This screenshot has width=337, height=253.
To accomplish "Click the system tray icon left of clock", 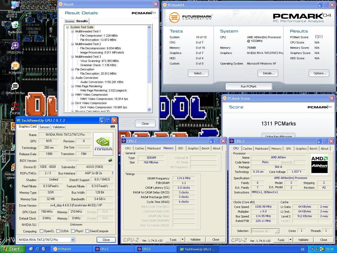I will tap(322, 249).
